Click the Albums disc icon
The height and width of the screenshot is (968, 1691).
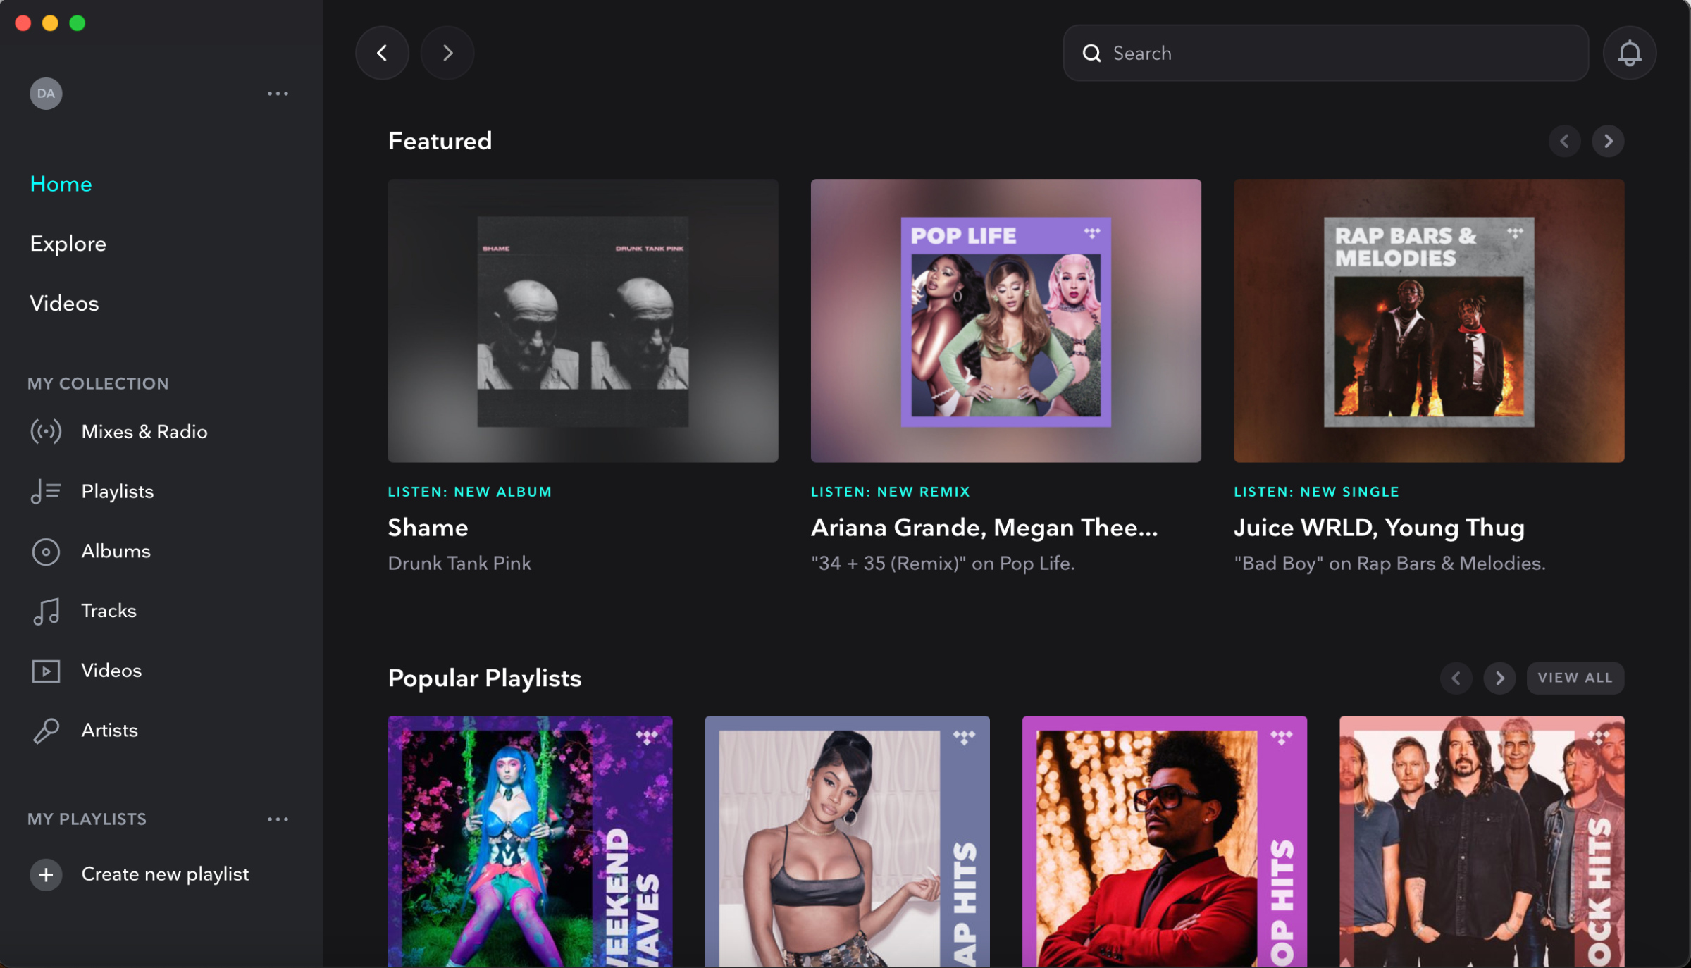[x=46, y=551]
